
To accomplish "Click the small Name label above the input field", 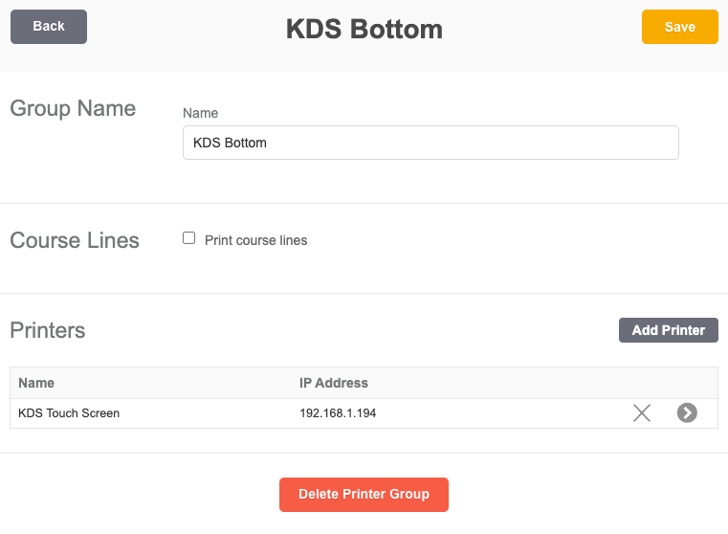I will point(200,113).
